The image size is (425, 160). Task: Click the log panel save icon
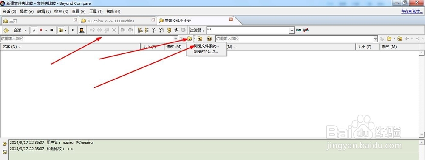pos(5,152)
